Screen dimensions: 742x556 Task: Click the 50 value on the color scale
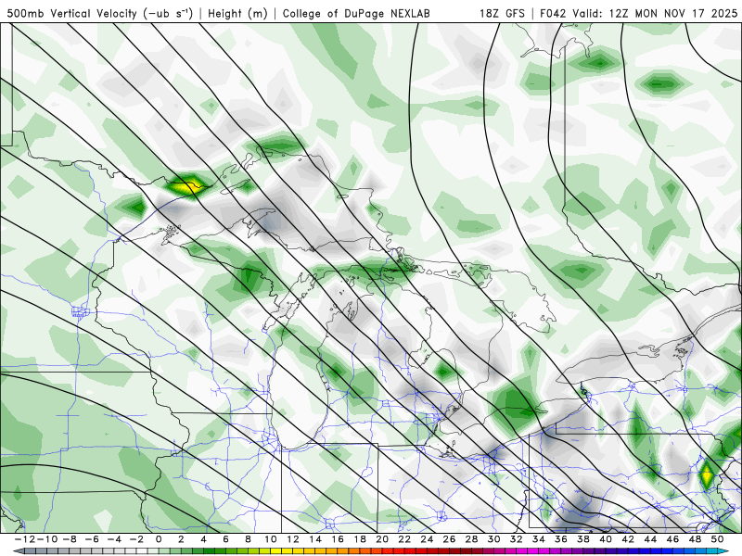click(717, 539)
